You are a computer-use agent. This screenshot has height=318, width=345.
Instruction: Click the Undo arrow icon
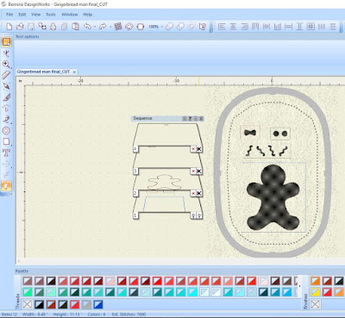(87, 27)
